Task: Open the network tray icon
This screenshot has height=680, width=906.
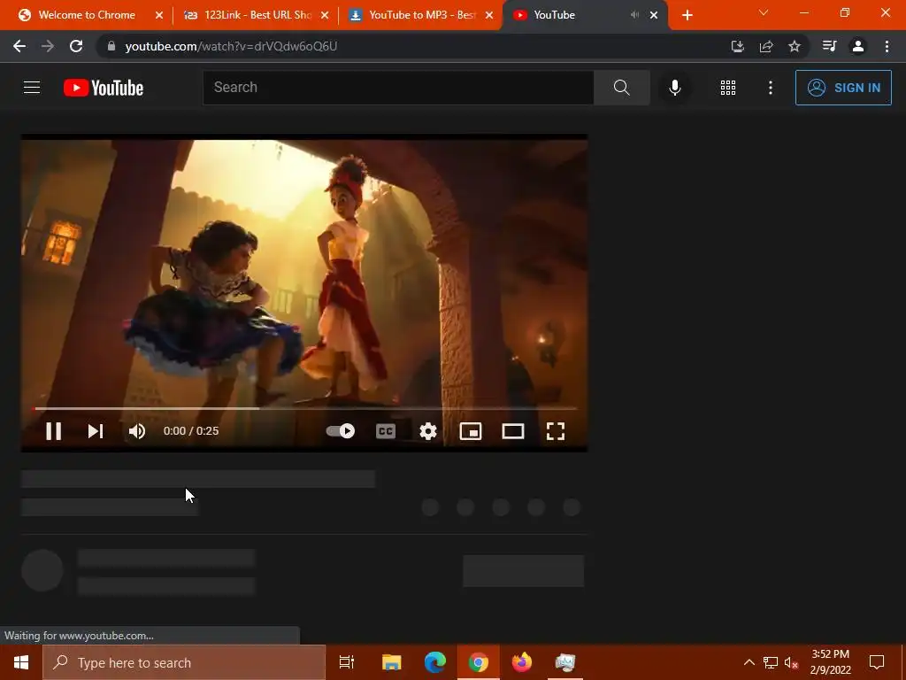Action: [x=771, y=662]
